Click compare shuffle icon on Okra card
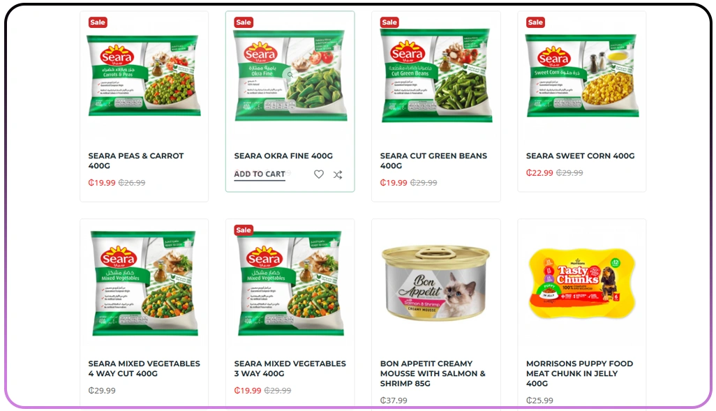Image resolution: width=716 pixels, height=411 pixels. click(x=338, y=174)
